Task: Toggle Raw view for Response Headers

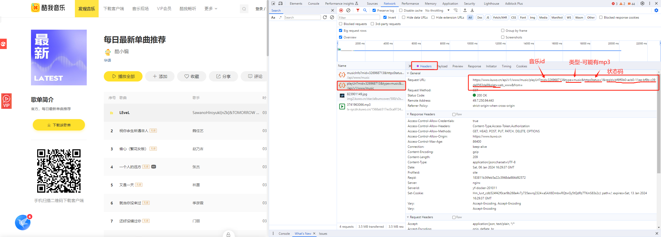Action: pos(454,114)
